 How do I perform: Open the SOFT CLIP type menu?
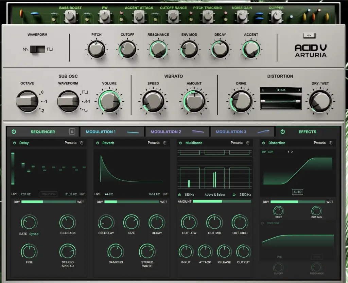point(267,152)
